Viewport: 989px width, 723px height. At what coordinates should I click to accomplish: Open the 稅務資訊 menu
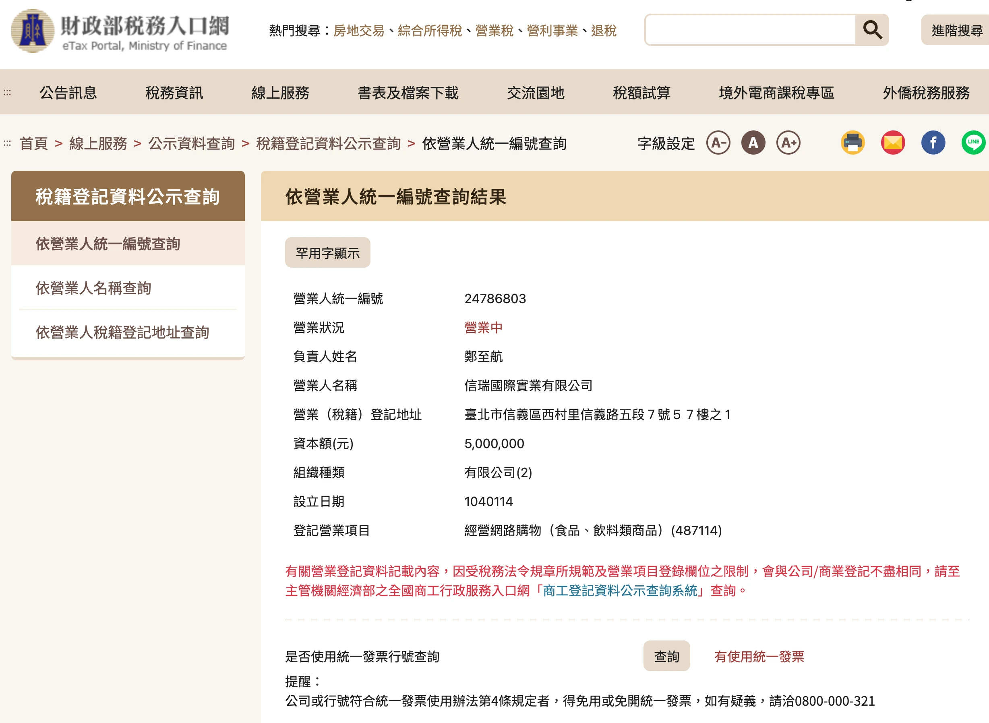(x=174, y=93)
